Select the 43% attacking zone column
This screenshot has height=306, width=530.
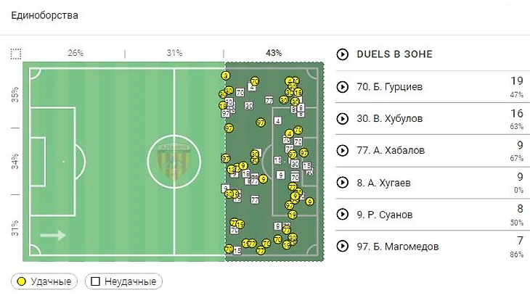click(x=274, y=53)
